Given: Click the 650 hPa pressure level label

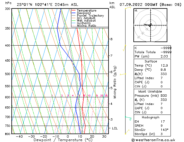Looking at the screenshot, I should (8, 108).
